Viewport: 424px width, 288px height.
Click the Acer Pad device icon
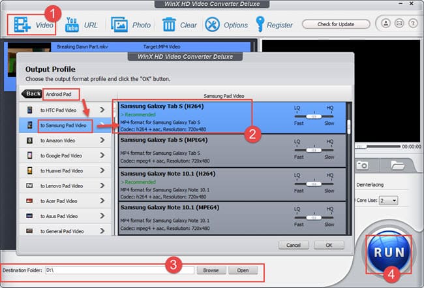coord(29,201)
